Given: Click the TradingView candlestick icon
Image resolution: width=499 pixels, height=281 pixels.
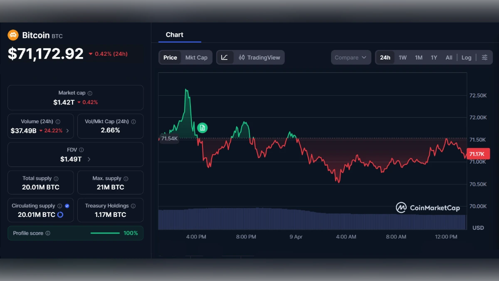Looking at the screenshot, I should pyautogui.click(x=242, y=57).
